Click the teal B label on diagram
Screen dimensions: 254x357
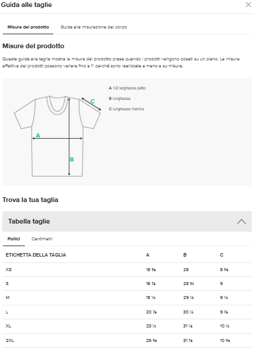(72, 160)
